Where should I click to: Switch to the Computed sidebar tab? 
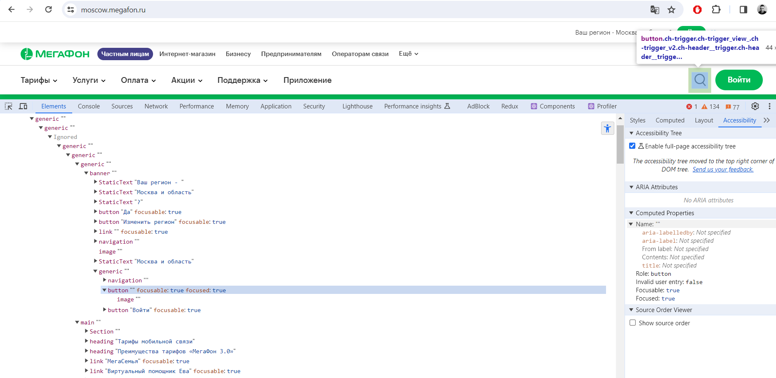[670, 120]
